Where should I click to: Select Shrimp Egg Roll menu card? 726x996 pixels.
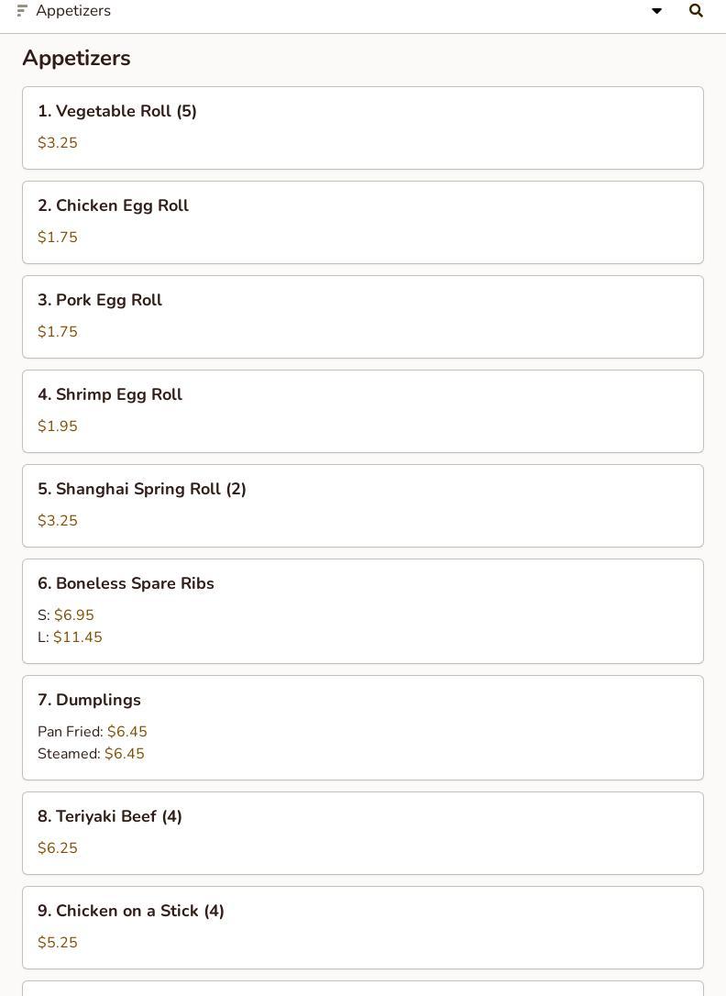pyautogui.click(x=363, y=411)
